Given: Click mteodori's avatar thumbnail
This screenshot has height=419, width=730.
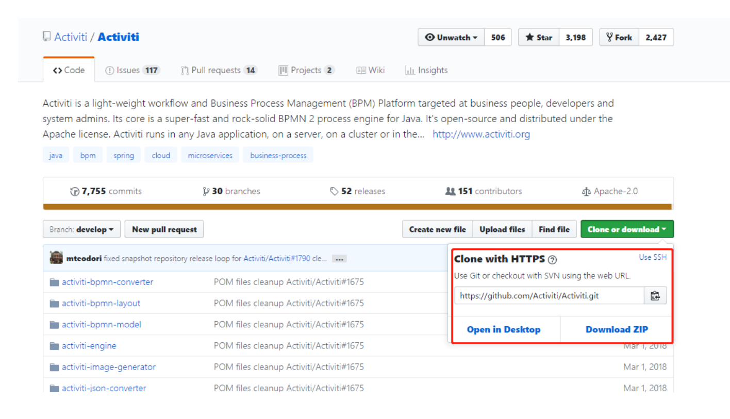Looking at the screenshot, I should [x=56, y=258].
